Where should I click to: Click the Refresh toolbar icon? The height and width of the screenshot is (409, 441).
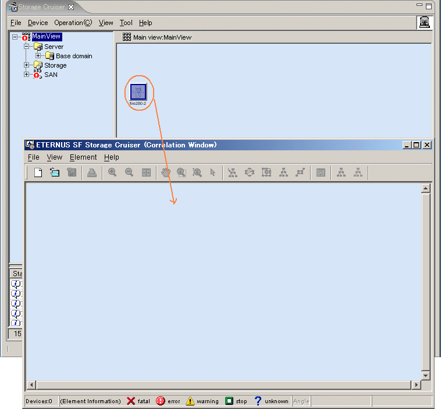[321, 172]
